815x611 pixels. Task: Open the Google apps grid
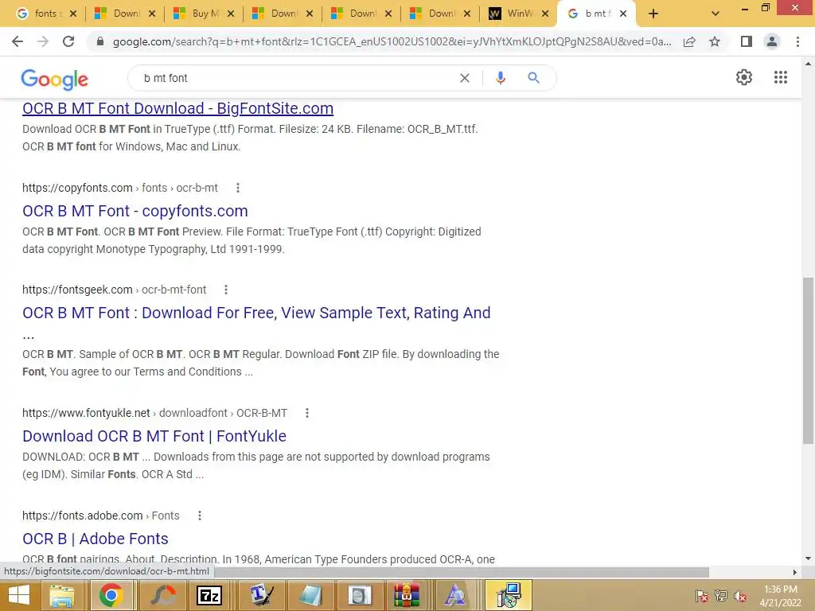pos(780,77)
